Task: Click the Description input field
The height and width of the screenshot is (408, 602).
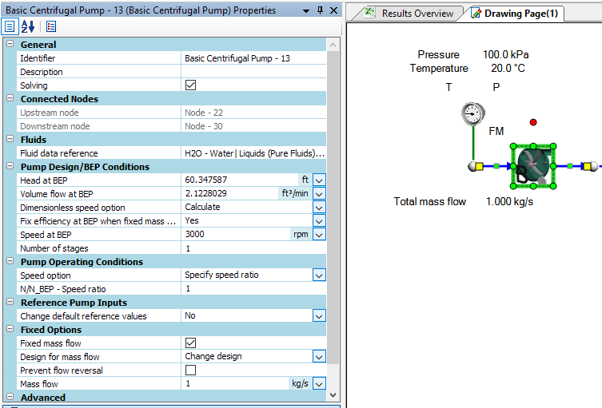Action: coord(253,72)
